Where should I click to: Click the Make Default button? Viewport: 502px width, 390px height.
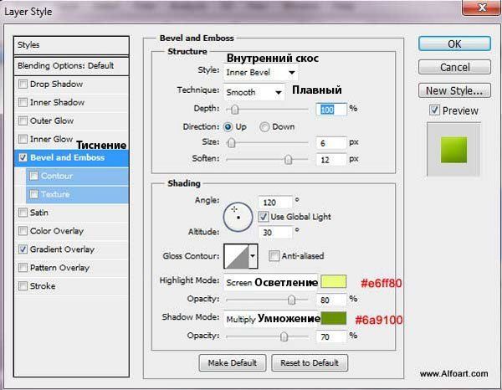coord(233,362)
